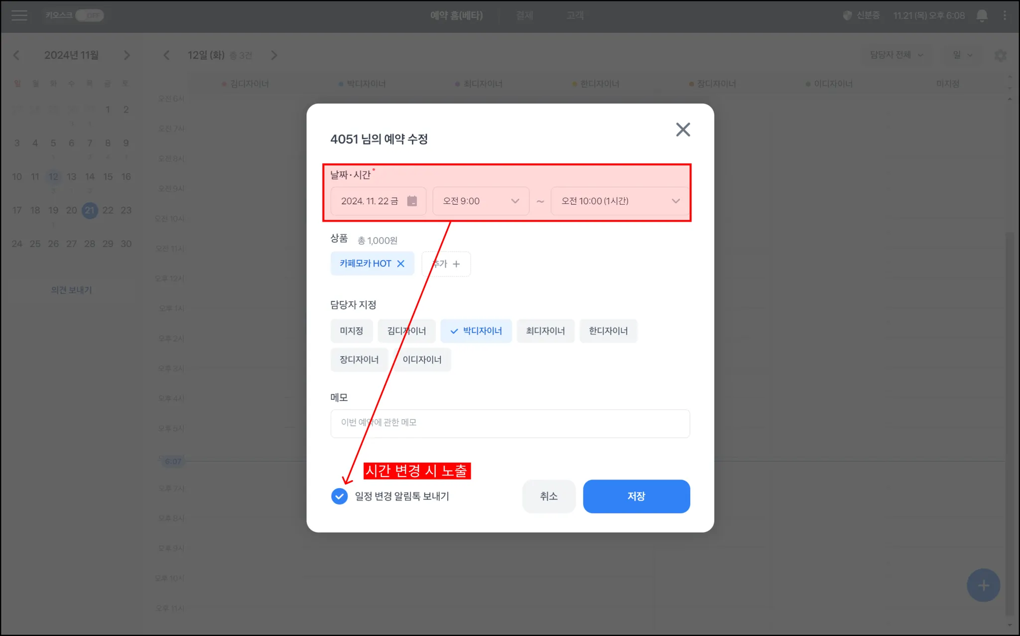Switch to the 결제 tab
The width and height of the screenshot is (1020, 636).
click(x=524, y=15)
